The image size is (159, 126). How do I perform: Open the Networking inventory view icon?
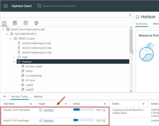pos(36,23)
